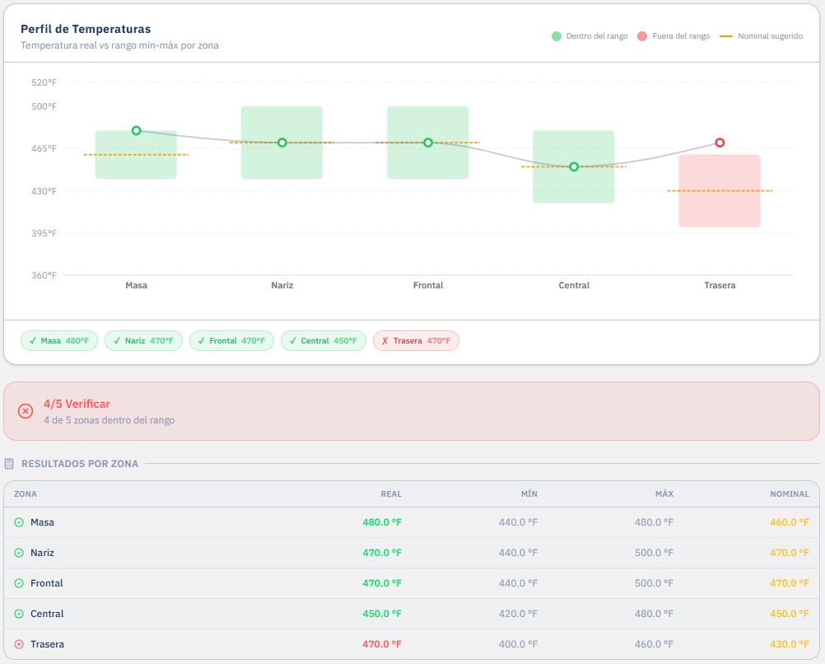This screenshot has width=825, height=664.
Task: Select the Masa 480°F status chip
Action: click(59, 341)
